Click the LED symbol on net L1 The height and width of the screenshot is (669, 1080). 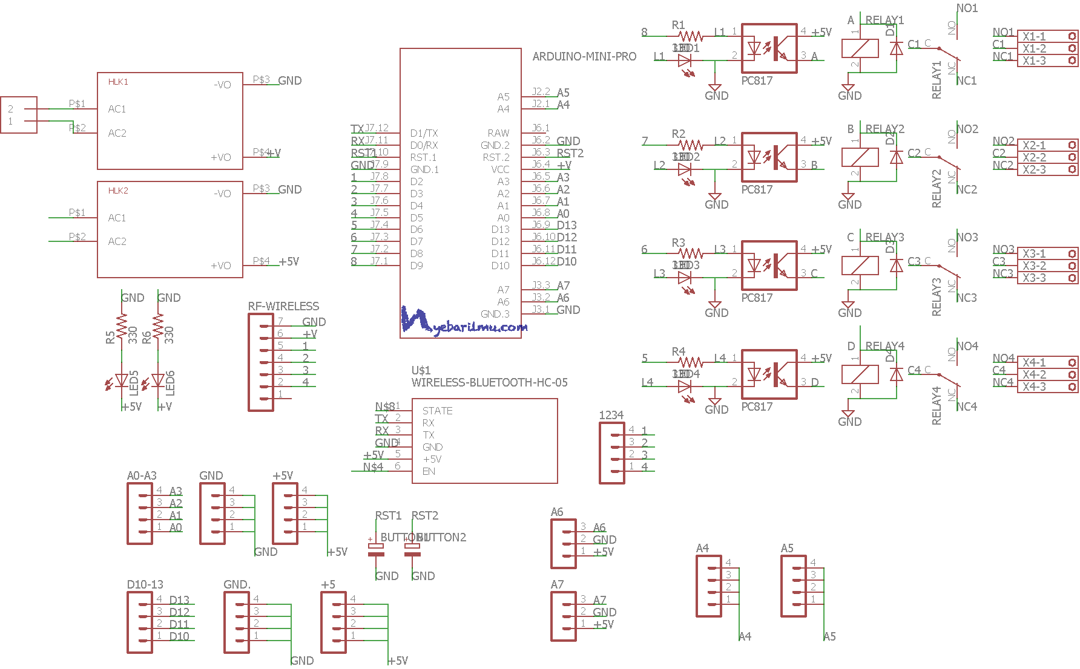(685, 64)
